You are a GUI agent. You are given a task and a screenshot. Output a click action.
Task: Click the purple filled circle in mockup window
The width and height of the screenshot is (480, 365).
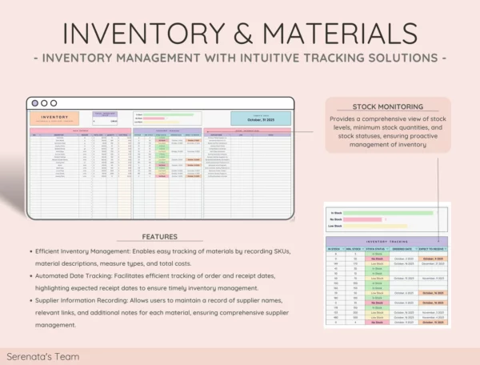[x=35, y=103]
